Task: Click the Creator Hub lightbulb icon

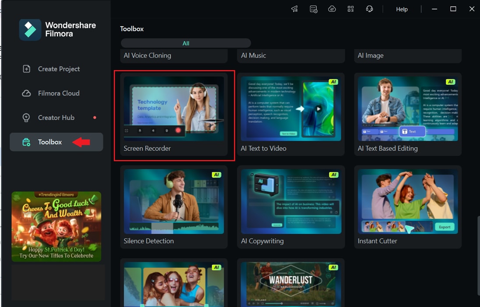Action: (26, 118)
